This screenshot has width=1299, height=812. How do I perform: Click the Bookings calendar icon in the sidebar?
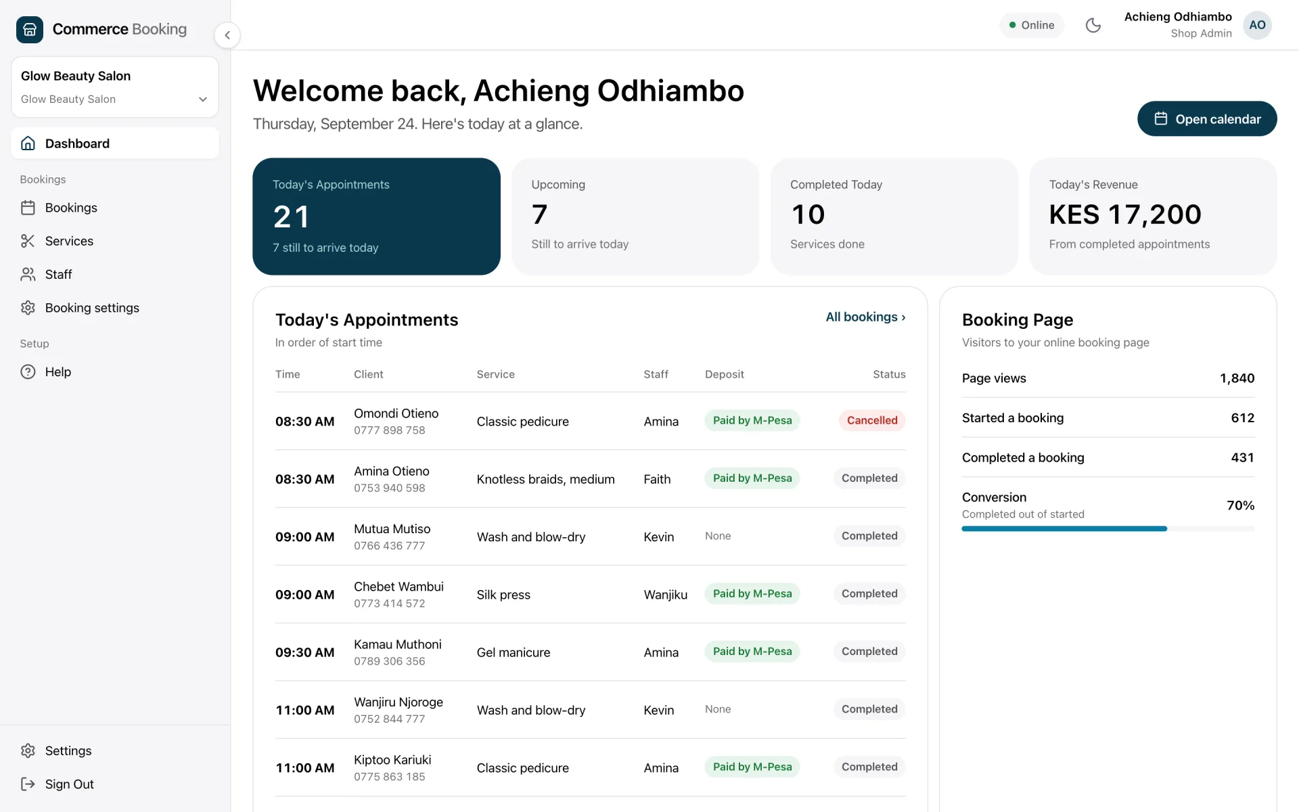pos(28,208)
